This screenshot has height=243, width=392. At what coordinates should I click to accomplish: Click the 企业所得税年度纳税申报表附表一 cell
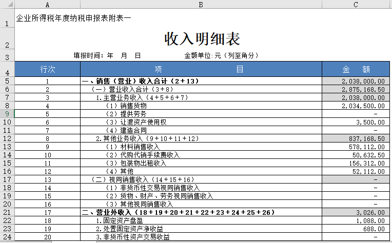pyautogui.click(x=73, y=18)
